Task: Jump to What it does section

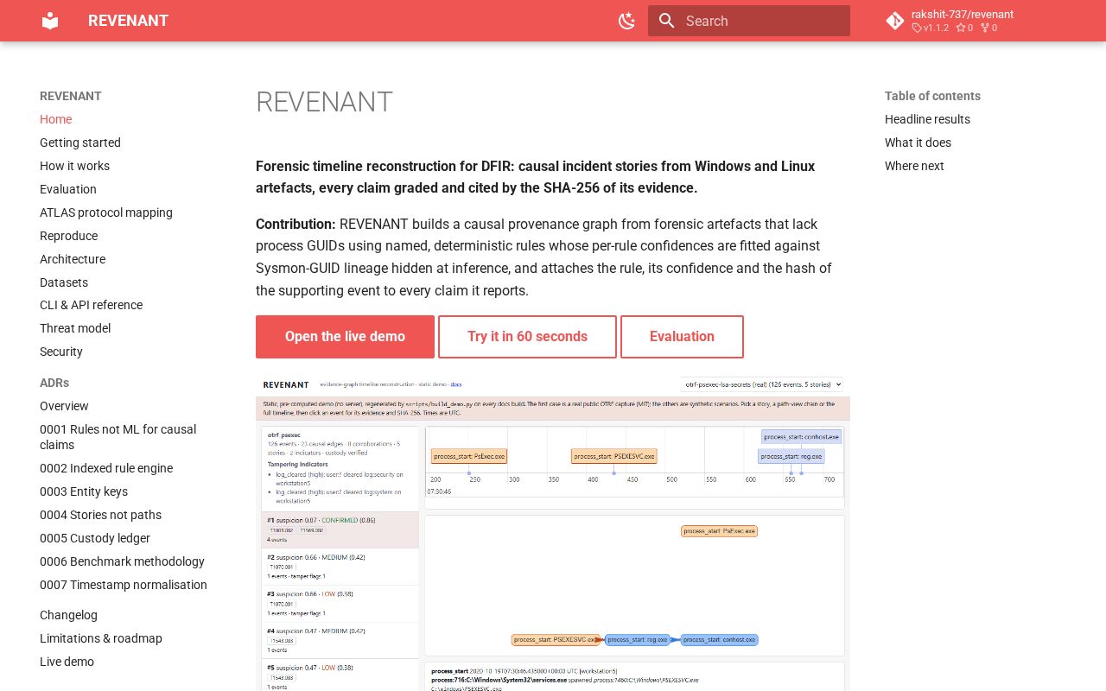Action: tap(918, 143)
